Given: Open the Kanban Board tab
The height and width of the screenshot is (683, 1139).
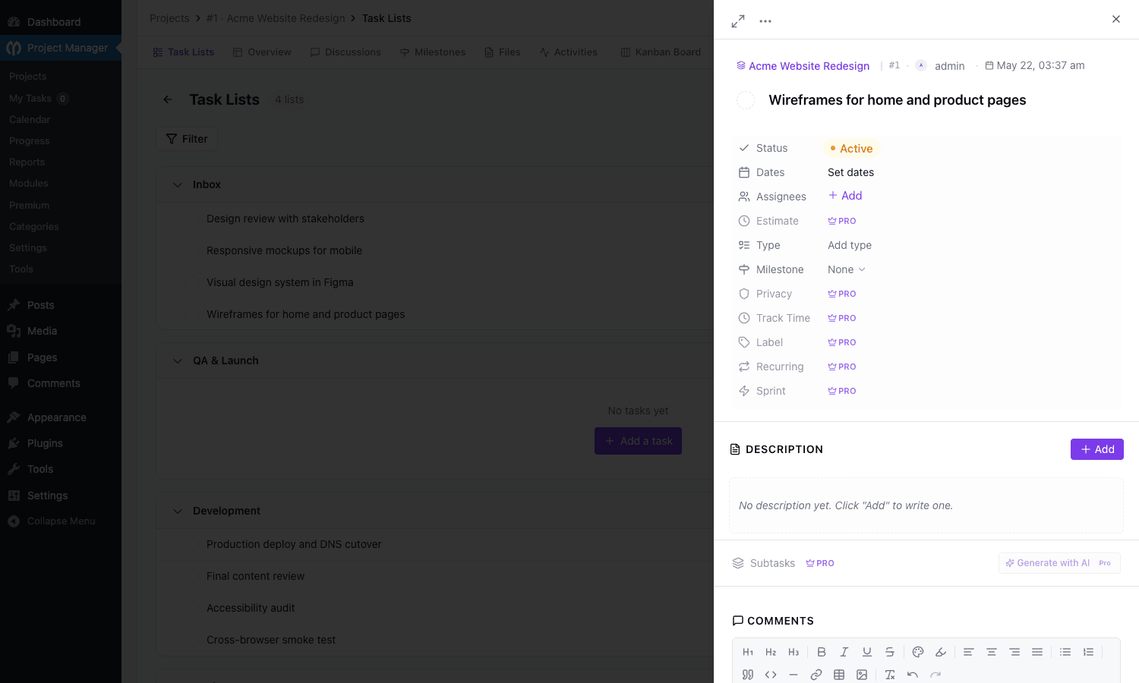Looking at the screenshot, I should [x=661, y=52].
